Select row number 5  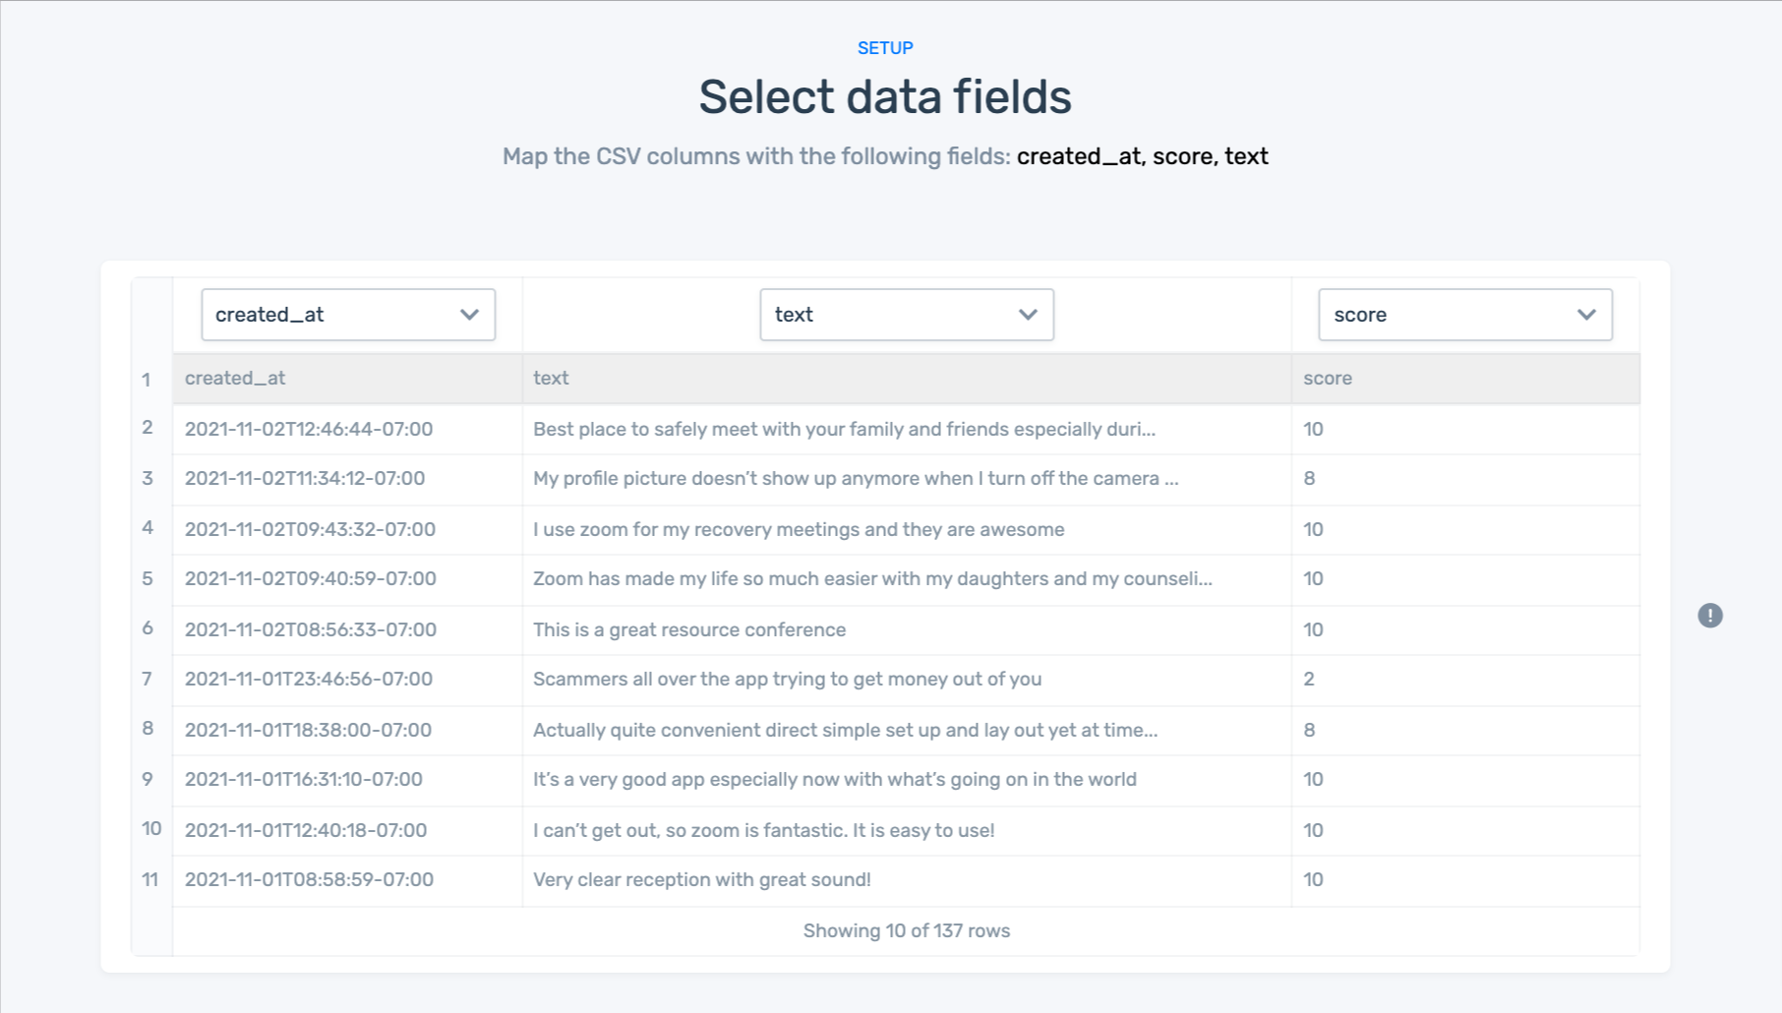pyautogui.click(x=148, y=579)
